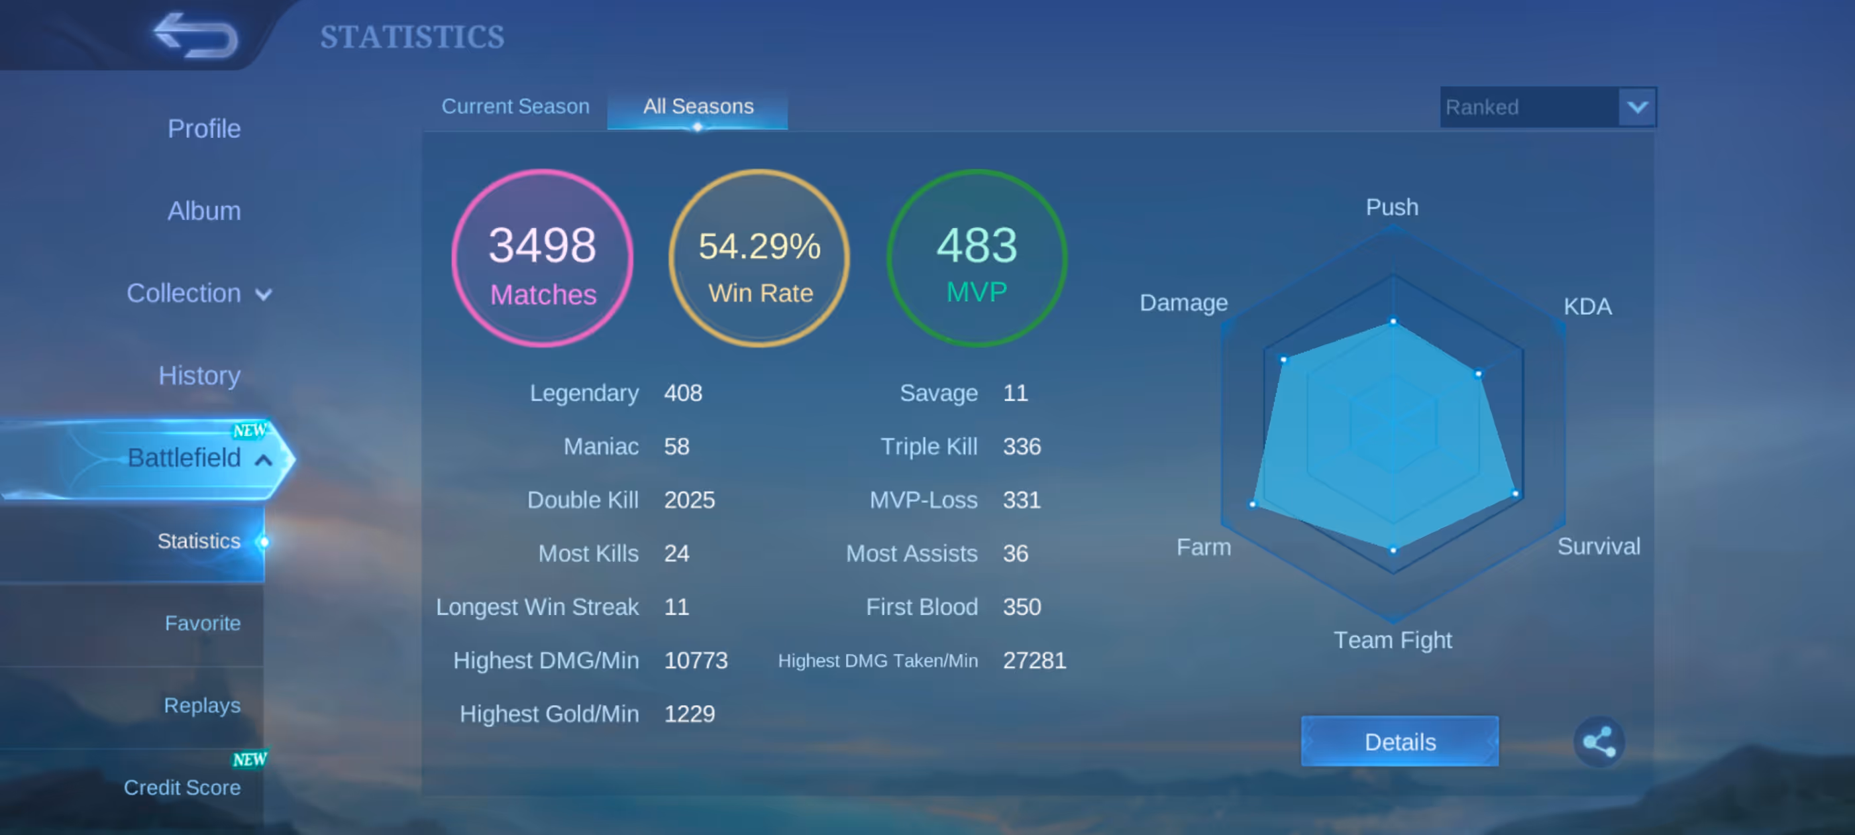The image size is (1855, 835).
Task: Go to the Album section
Action: (x=204, y=211)
